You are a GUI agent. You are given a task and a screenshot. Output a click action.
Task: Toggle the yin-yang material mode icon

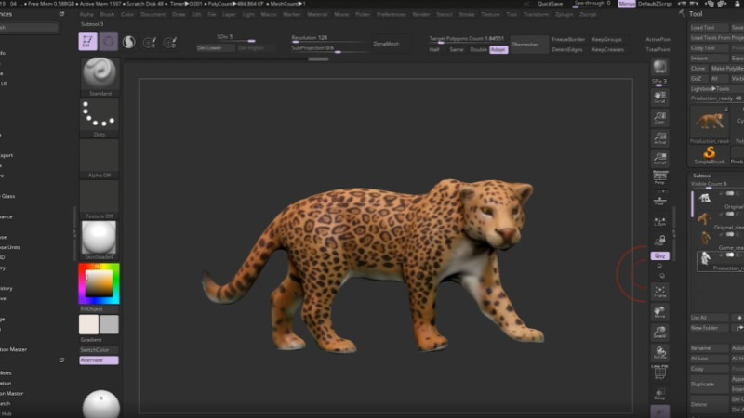pyautogui.click(x=128, y=42)
